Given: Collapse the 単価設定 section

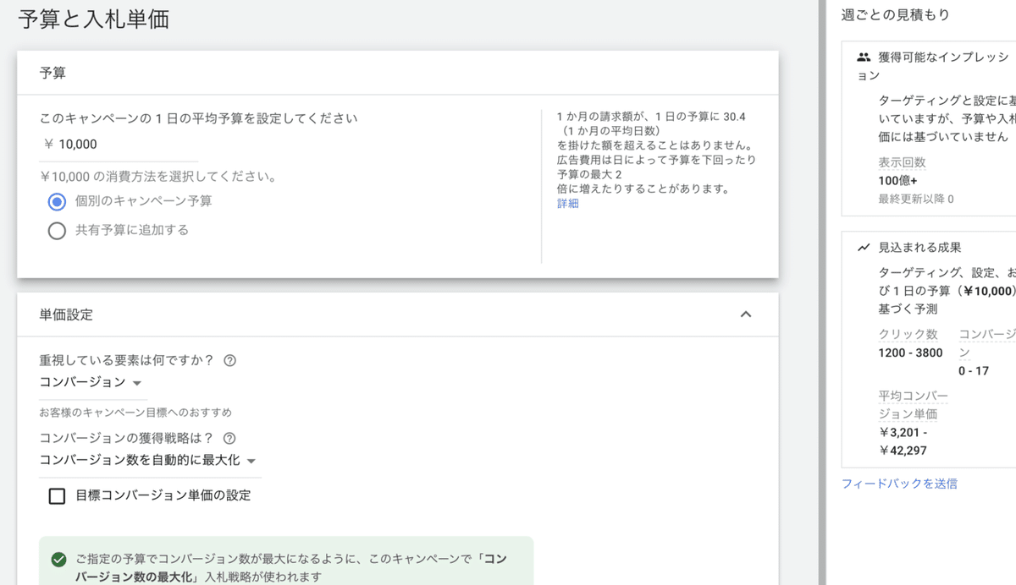Looking at the screenshot, I should click(x=745, y=314).
